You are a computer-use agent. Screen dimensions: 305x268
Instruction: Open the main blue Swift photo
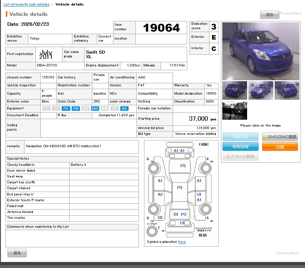tap(261, 51)
